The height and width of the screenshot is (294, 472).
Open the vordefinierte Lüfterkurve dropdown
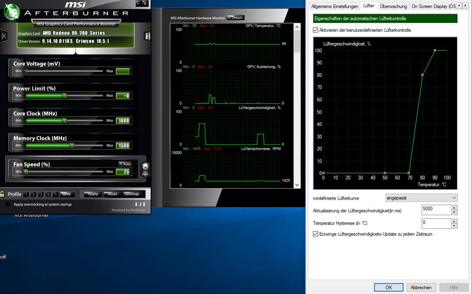click(422, 198)
